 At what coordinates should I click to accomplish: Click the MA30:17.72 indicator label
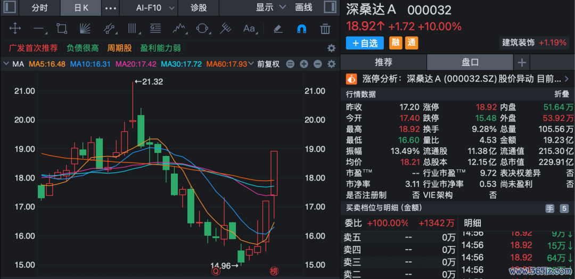tap(182, 64)
